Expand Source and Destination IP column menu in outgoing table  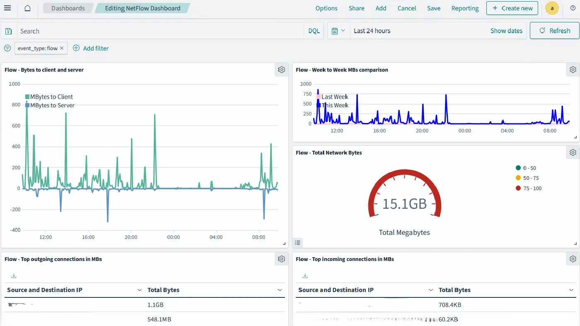point(140,290)
